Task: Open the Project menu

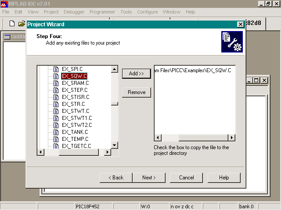Action: 51,12
